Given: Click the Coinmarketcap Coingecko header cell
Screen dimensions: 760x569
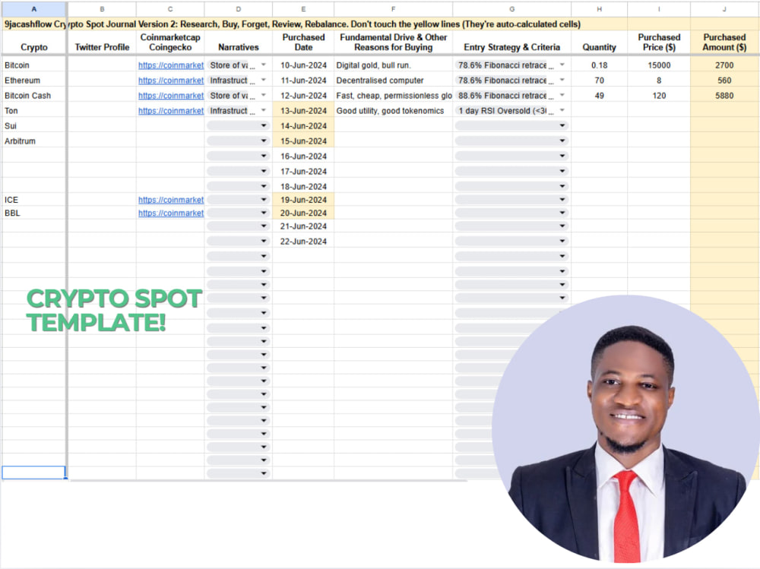Looking at the screenshot, I should tap(170, 43).
